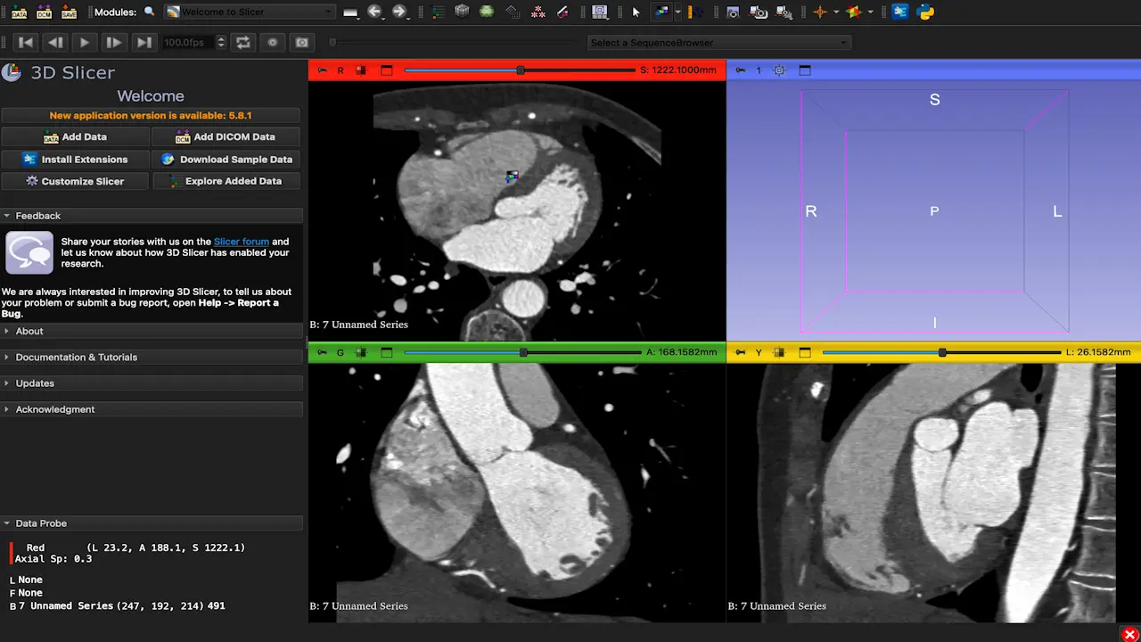The width and height of the screenshot is (1141, 642).
Task: Toggle sequence loop playback button
Action: click(x=242, y=42)
